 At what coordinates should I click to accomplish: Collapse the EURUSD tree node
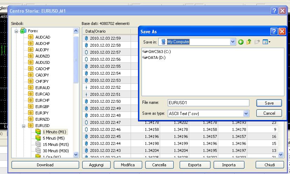pyautogui.click(x=23, y=126)
